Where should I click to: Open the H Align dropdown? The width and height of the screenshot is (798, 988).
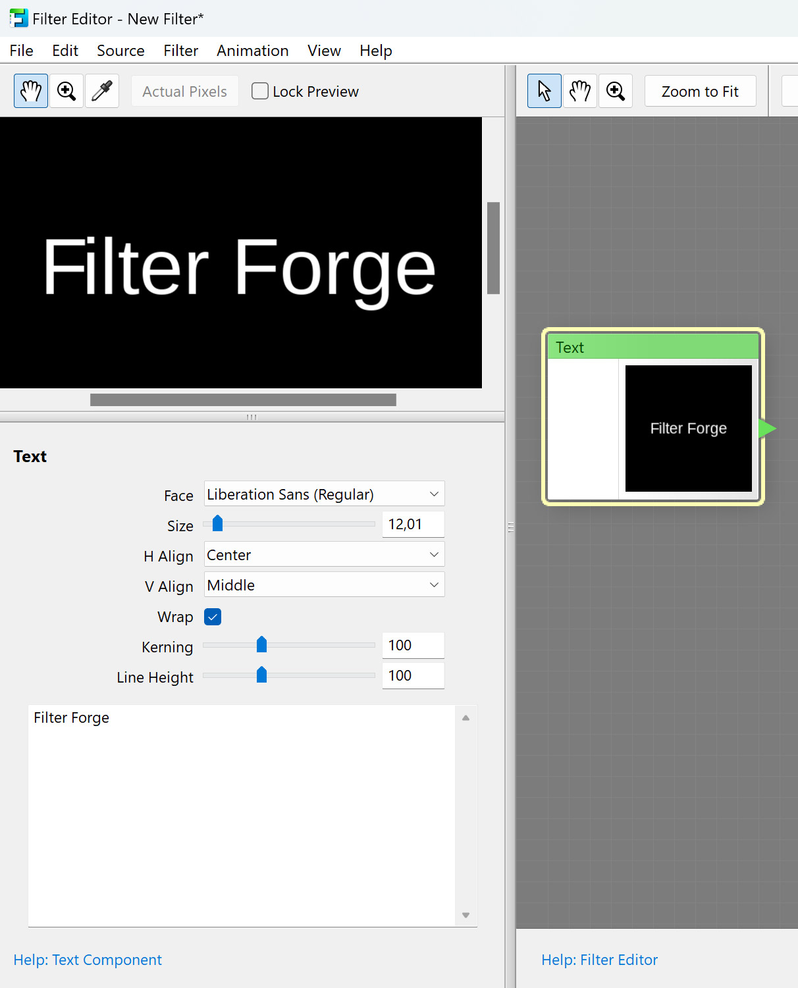click(x=325, y=554)
